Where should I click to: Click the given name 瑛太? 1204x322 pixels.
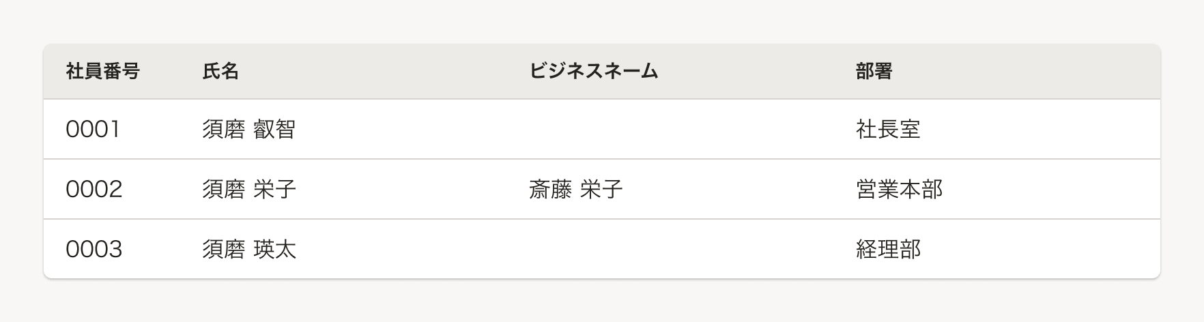coord(274,249)
